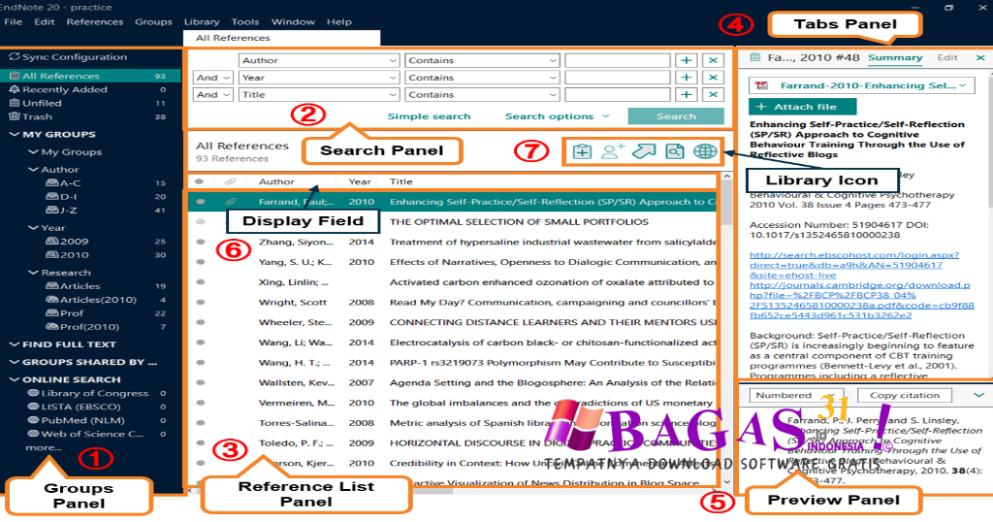The image size is (993, 522).
Task: Select the All References group
Action: [x=90, y=76]
